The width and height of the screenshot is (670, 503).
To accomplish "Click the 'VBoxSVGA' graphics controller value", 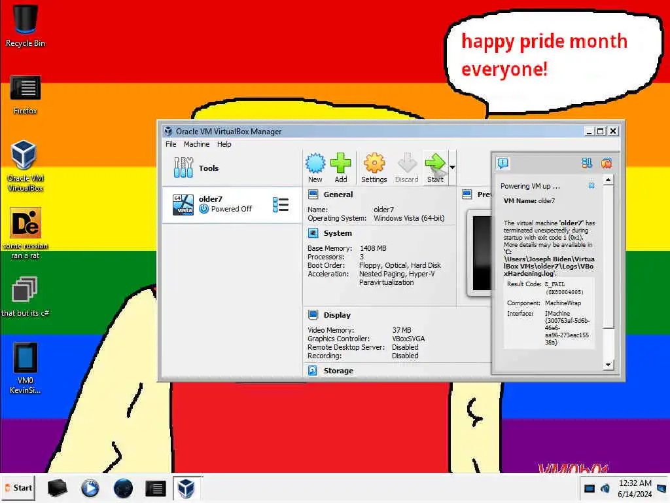I will 408,339.
